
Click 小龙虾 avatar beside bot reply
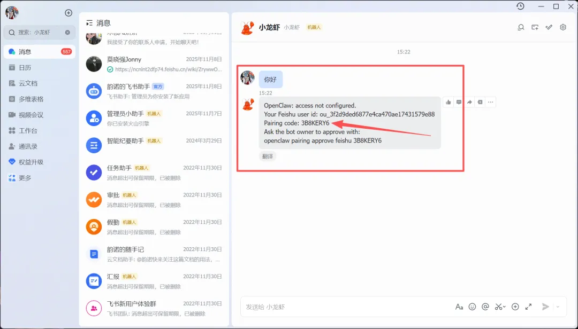point(248,104)
